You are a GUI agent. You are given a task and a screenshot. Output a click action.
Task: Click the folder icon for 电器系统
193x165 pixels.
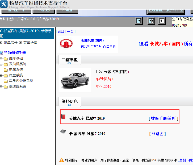(x=6, y=70)
